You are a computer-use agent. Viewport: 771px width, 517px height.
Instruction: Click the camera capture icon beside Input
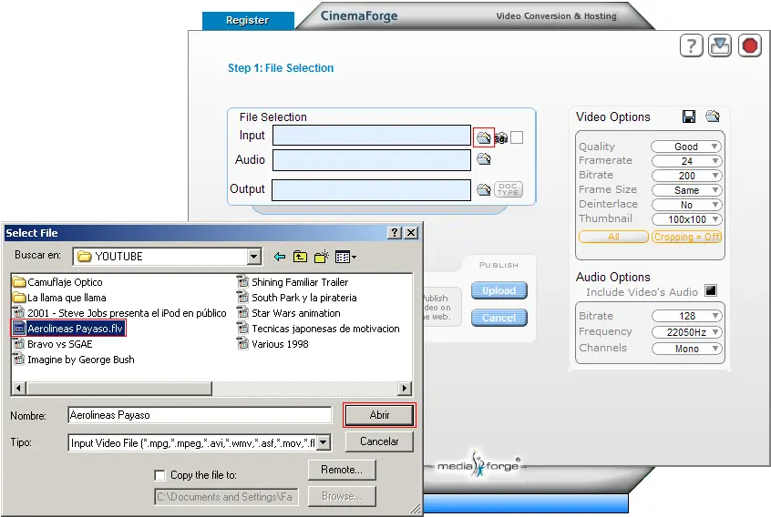[x=500, y=138]
